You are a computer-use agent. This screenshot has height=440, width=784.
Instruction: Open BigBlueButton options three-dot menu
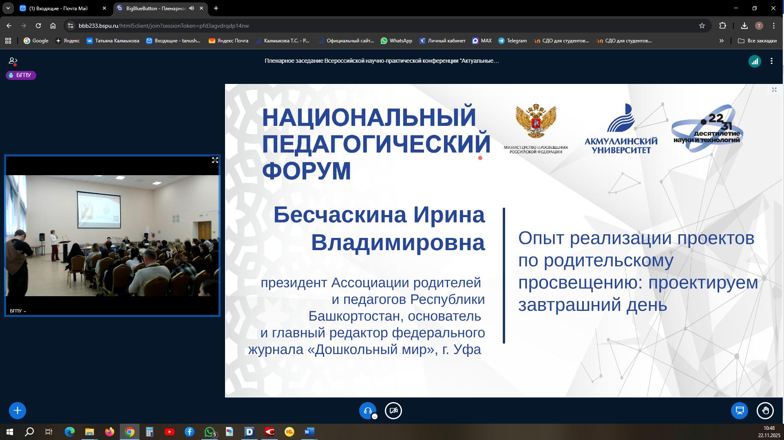(x=771, y=61)
